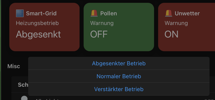Click the Misc section heading
The width and height of the screenshot is (215, 100).
[14, 66]
